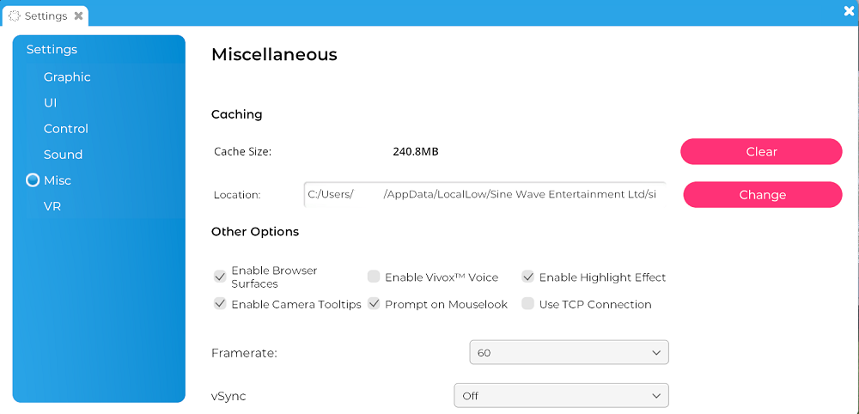Click the white X icon at window corner
The width and height of the screenshot is (859, 414).
click(x=850, y=11)
